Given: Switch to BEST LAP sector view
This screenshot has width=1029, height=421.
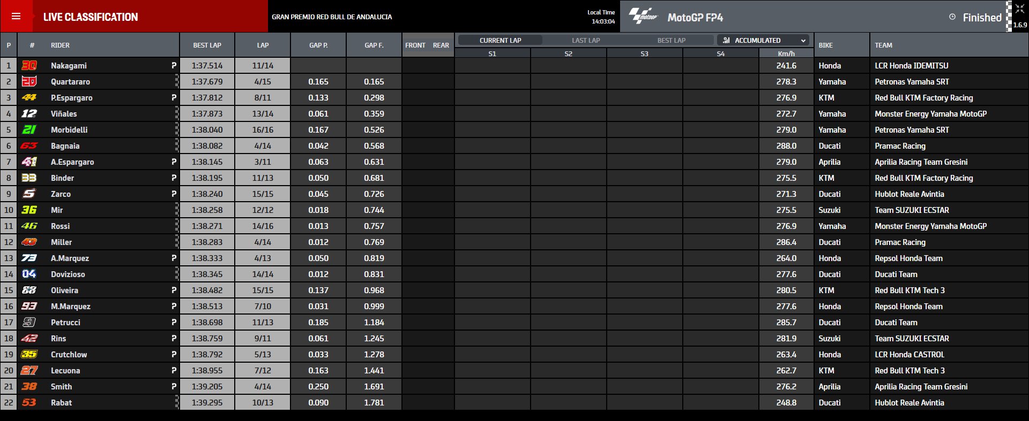Looking at the screenshot, I should click(671, 40).
